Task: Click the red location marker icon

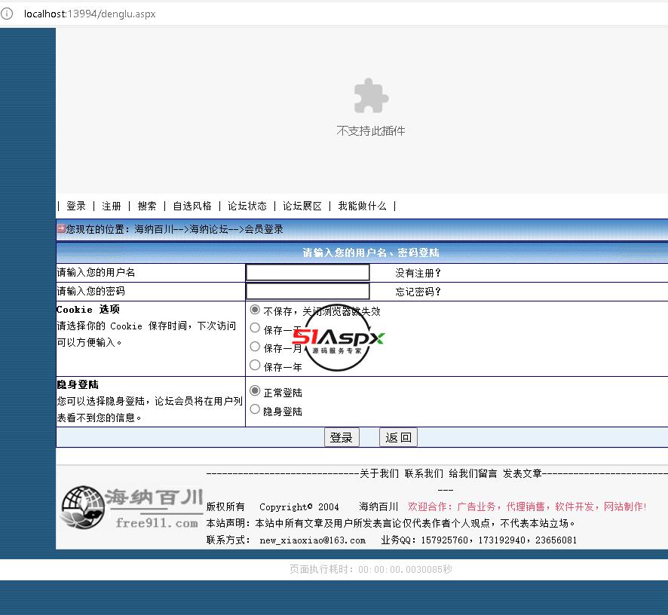Action: tap(61, 228)
